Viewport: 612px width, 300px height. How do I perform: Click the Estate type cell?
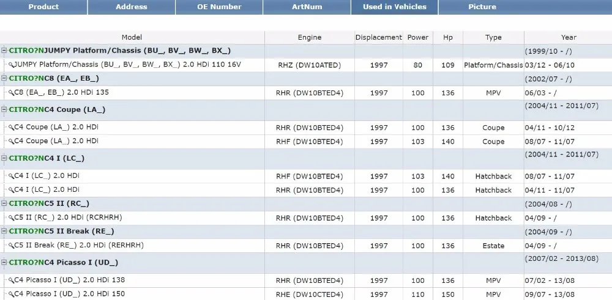coord(493,246)
